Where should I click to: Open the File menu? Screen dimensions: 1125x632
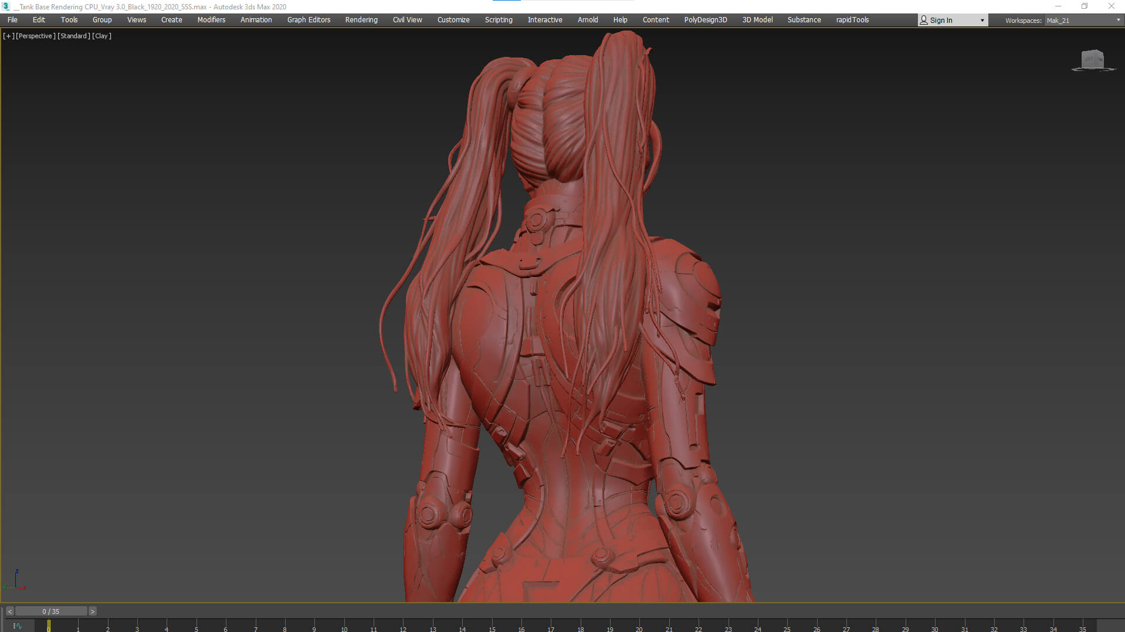pos(12,20)
